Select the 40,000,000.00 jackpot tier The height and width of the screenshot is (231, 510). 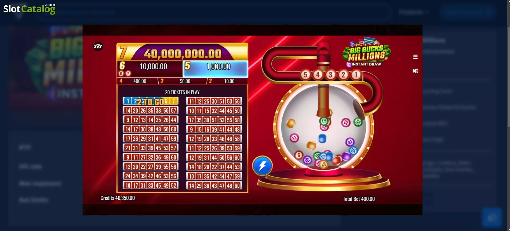tap(182, 52)
